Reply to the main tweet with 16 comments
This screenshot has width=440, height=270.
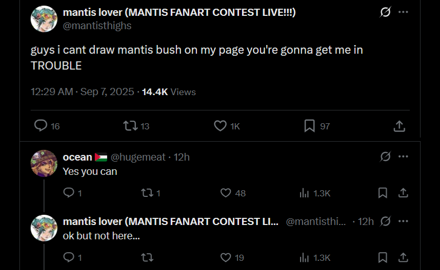[47, 126]
